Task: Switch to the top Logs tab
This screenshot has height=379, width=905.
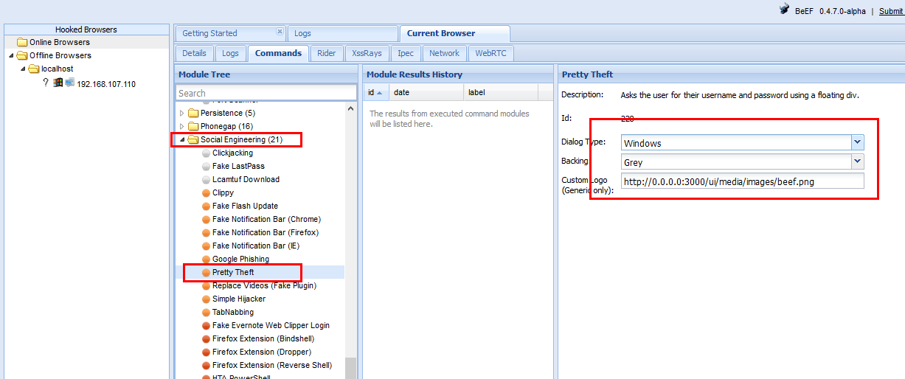Action: point(341,33)
